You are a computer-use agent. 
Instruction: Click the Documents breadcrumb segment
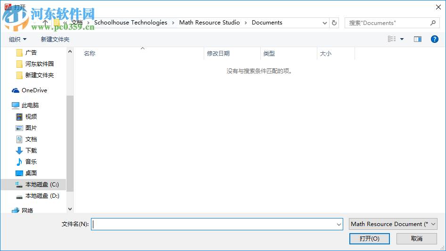point(267,23)
